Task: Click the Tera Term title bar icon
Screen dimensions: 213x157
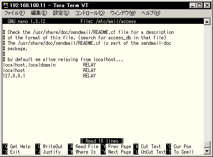Action: tap(5, 5)
